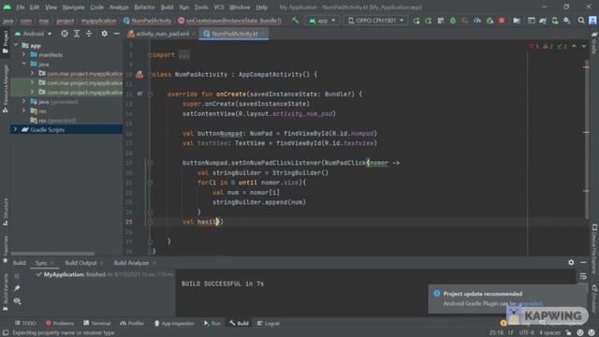
Task: Click the gutter icon at the class NumPadActivity line
Action: tap(139, 75)
